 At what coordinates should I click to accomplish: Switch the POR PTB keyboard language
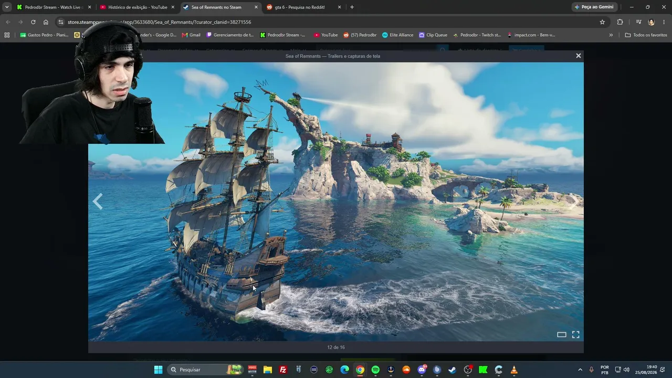(x=605, y=370)
